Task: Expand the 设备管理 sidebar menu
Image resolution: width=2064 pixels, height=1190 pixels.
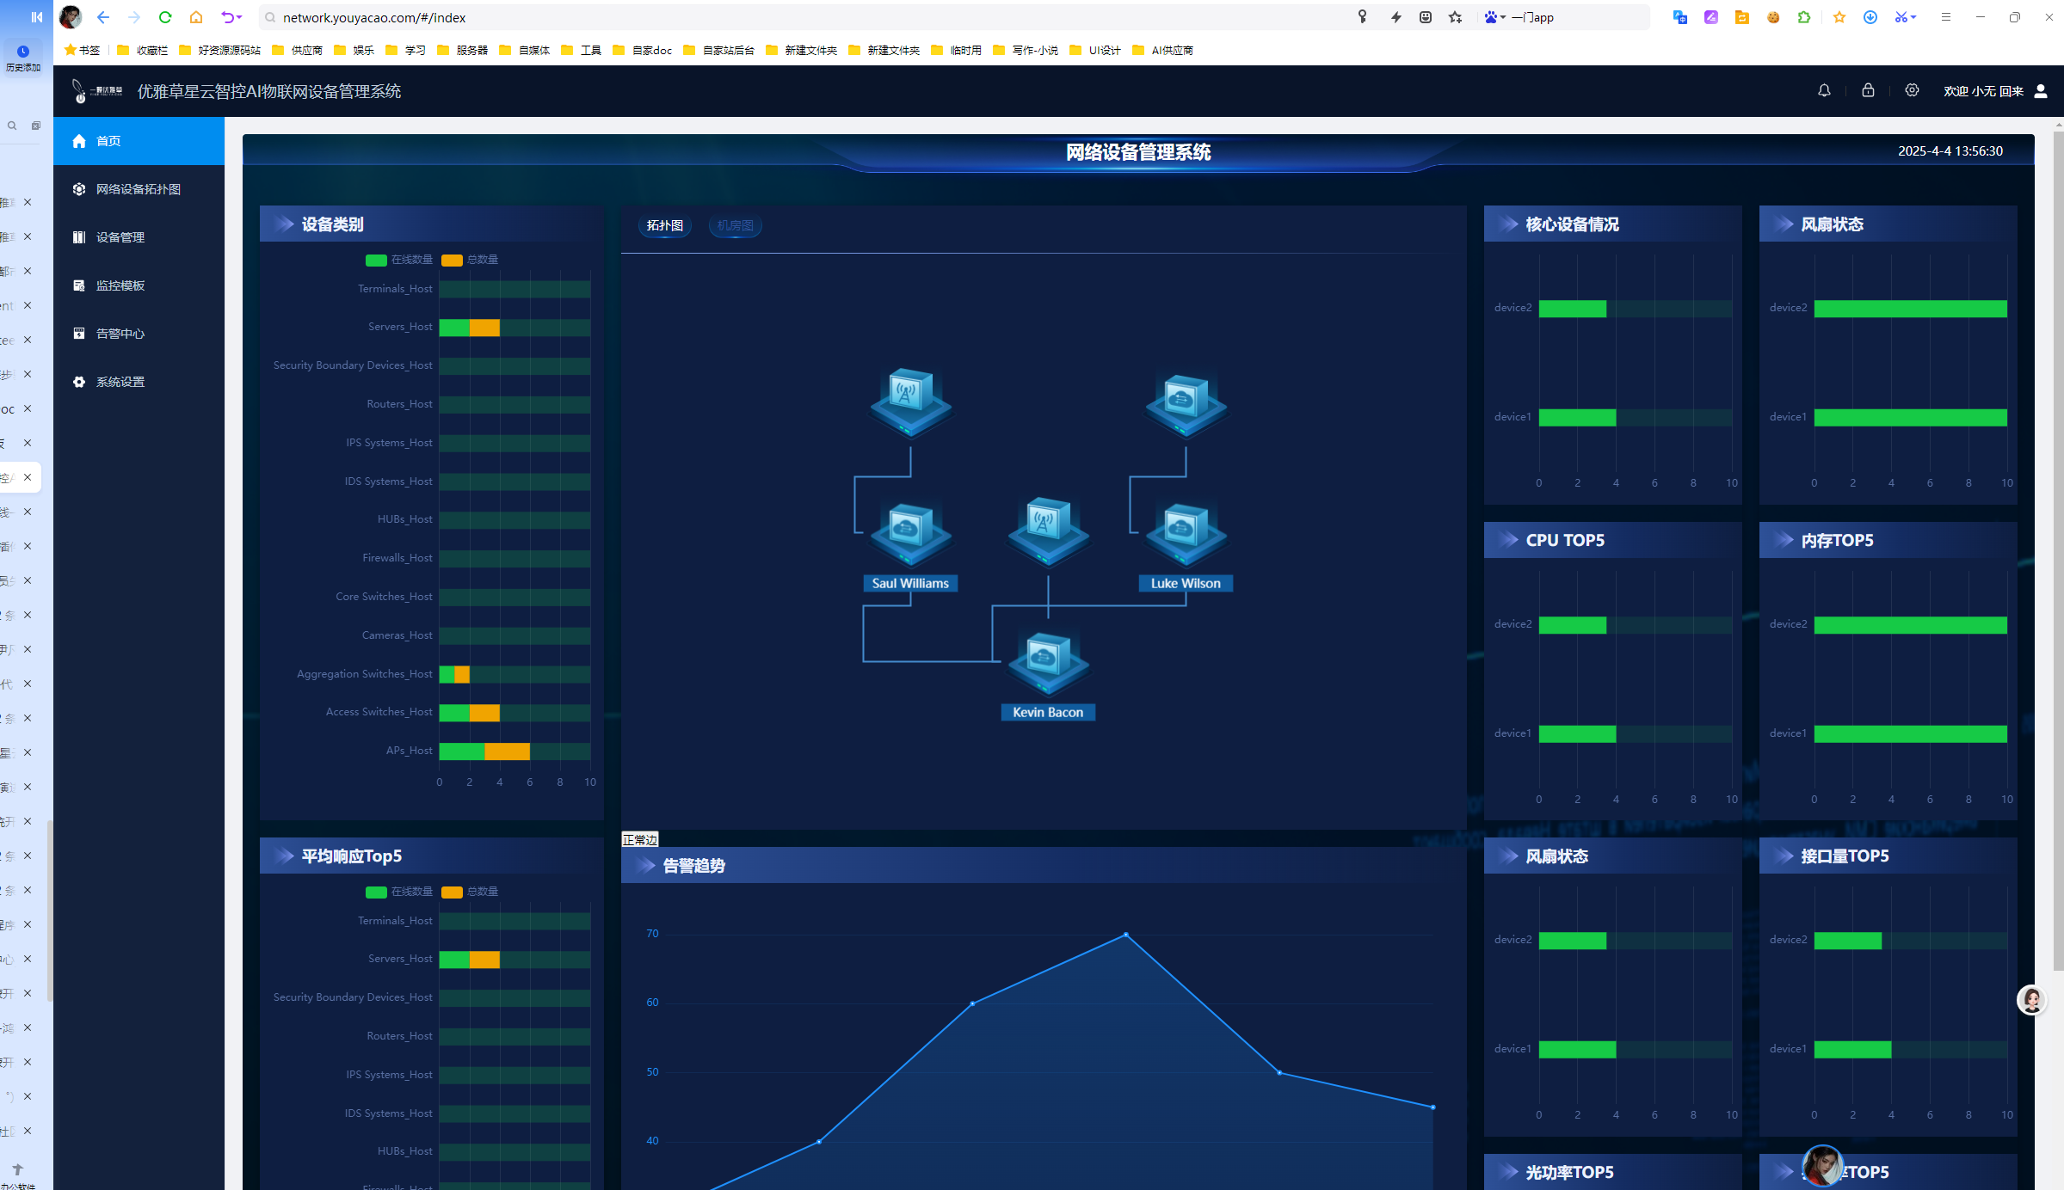Action: pos(120,237)
